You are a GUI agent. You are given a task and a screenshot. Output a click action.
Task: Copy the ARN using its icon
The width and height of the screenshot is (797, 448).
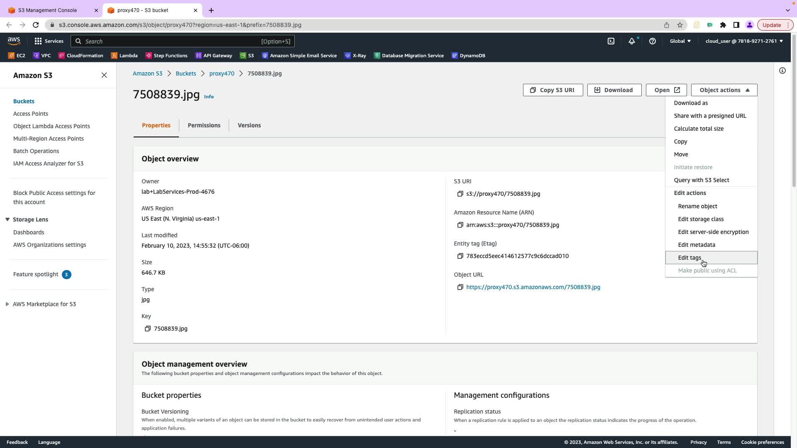point(460,225)
